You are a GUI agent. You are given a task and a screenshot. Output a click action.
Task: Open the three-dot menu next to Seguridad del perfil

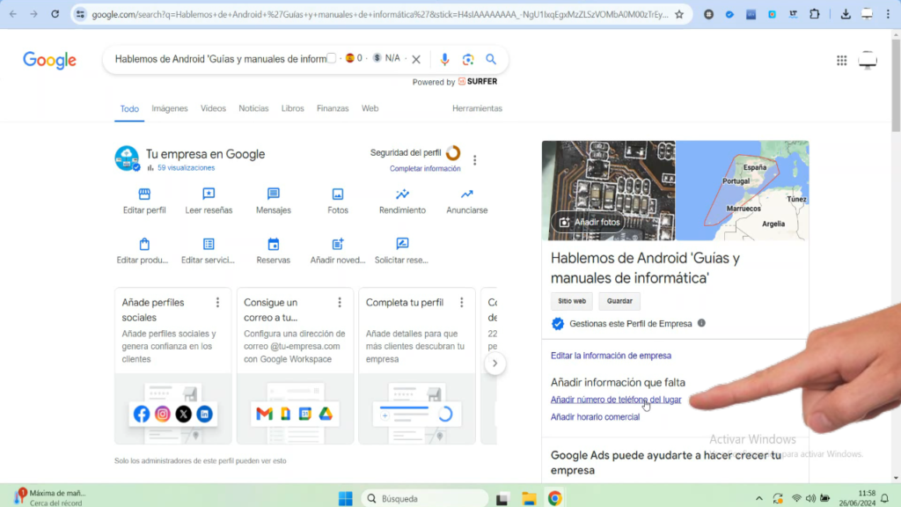[474, 159]
